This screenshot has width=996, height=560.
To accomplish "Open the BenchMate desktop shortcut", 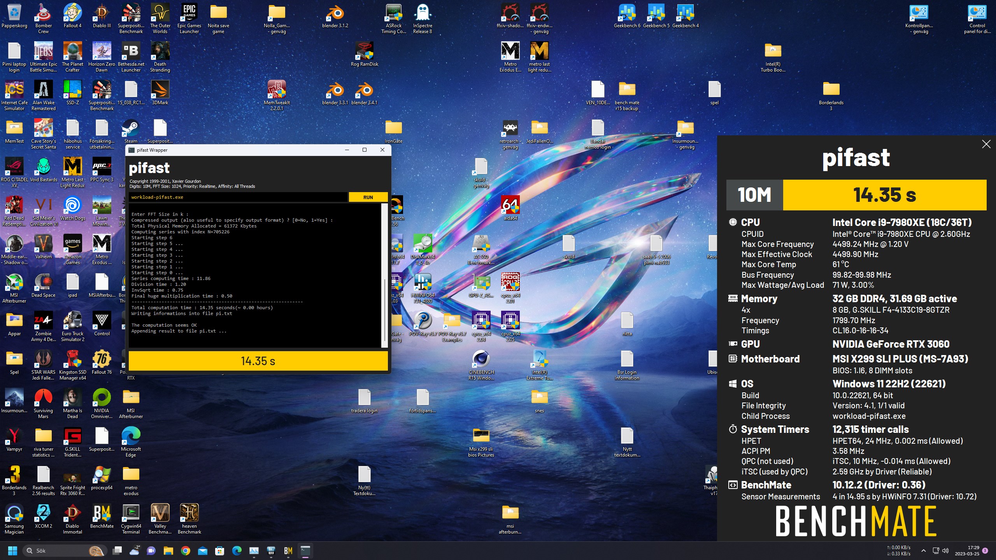I will pyautogui.click(x=102, y=516).
